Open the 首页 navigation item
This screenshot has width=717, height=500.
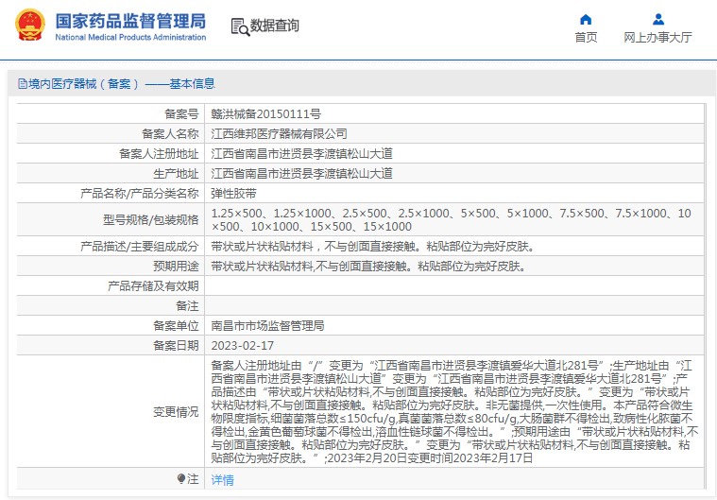[x=586, y=38]
